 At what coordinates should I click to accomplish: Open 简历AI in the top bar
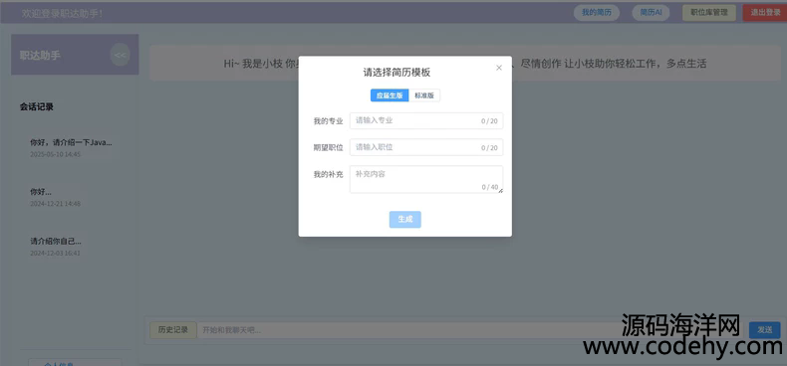pyautogui.click(x=651, y=13)
